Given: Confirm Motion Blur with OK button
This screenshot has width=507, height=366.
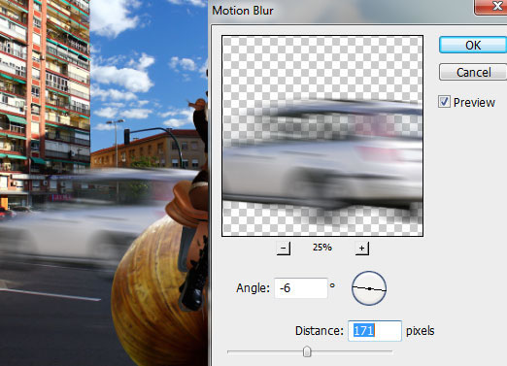Looking at the screenshot, I should tap(473, 45).
